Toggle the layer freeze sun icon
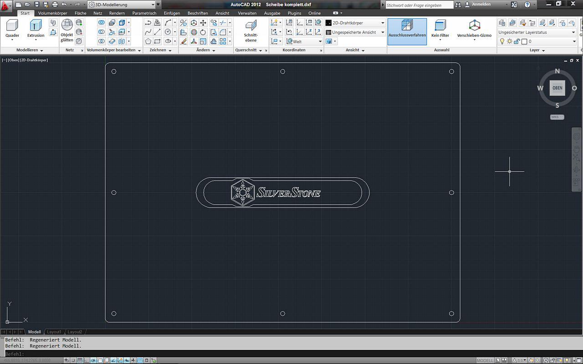This screenshot has height=364, width=583. click(510, 41)
